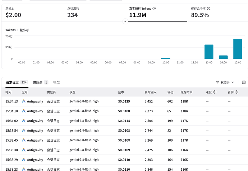Click the filter icon beside 状态码
248x171 pixels.
(x=217, y=82)
